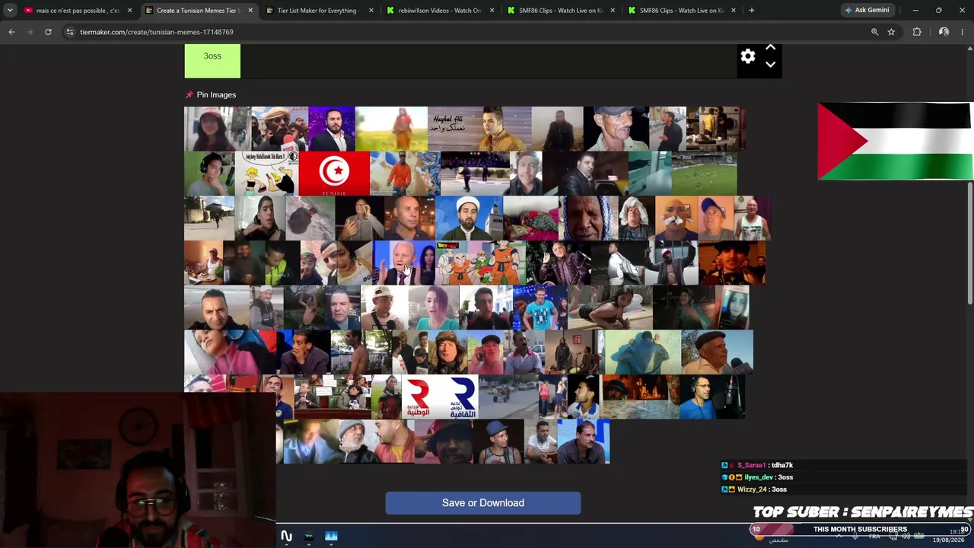Select the white-turban imam meme image

pos(469,218)
